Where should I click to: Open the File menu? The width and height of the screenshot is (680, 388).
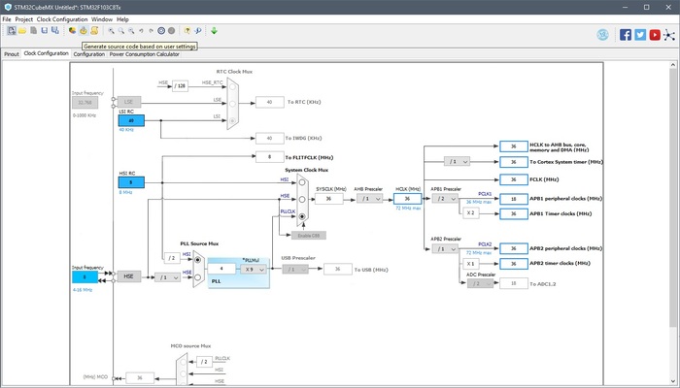click(7, 19)
